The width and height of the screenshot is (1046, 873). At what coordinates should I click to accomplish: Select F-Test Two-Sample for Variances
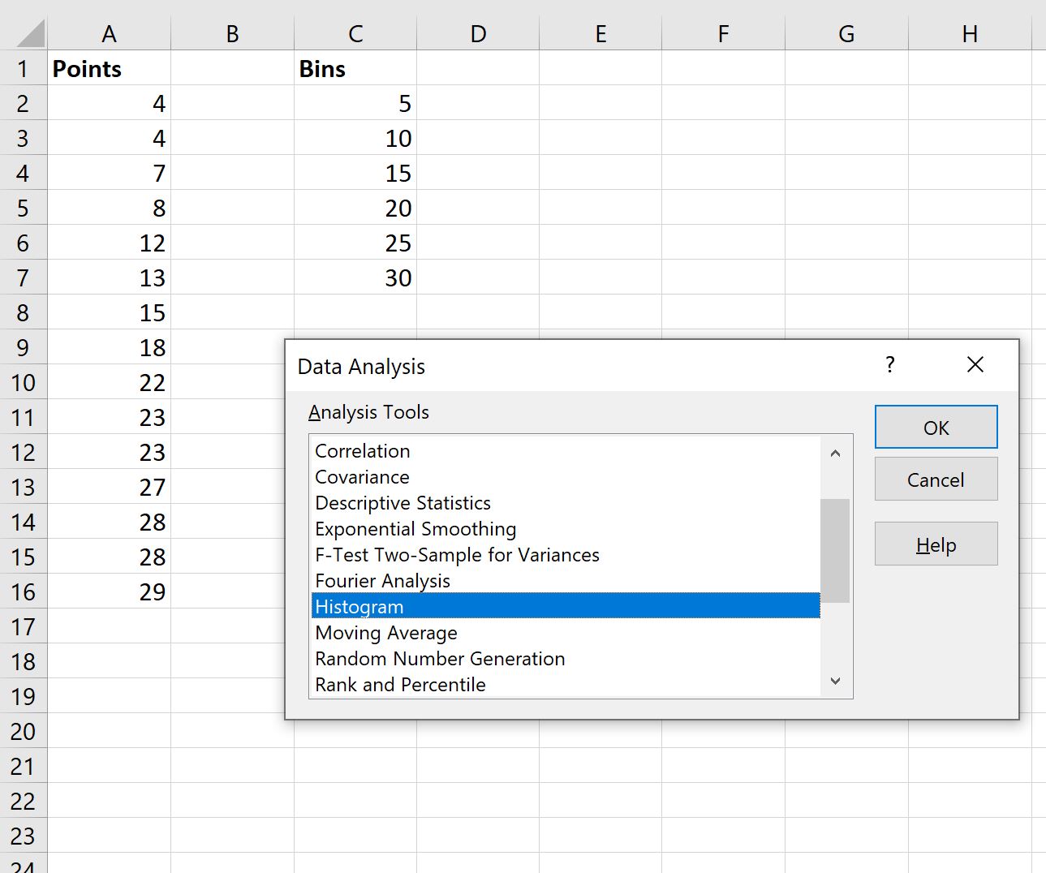click(x=566, y=555)
